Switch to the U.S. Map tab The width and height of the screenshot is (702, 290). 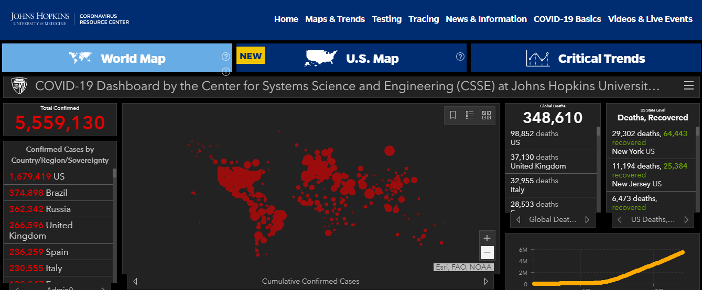(x=351, y=58)
